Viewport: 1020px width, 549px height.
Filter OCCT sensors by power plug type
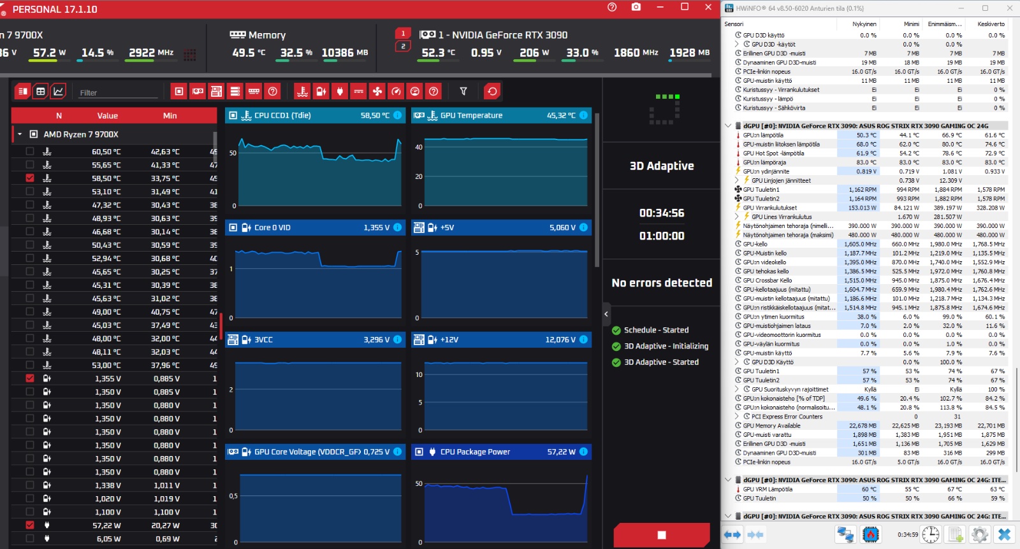340,92
